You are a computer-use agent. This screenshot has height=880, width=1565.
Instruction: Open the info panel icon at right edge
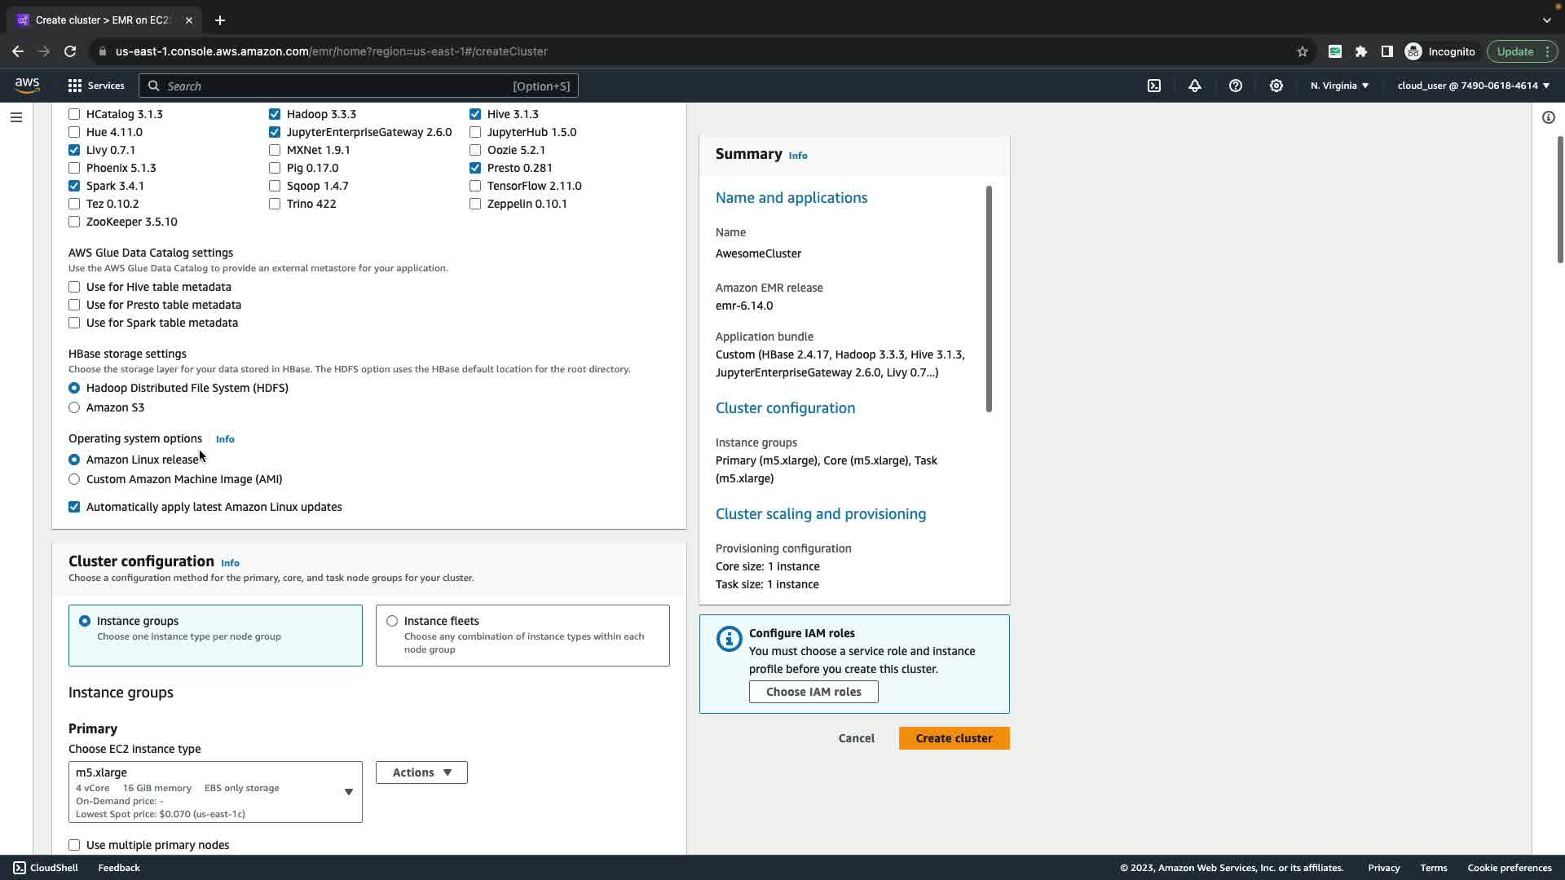(x=1548, y=117)
